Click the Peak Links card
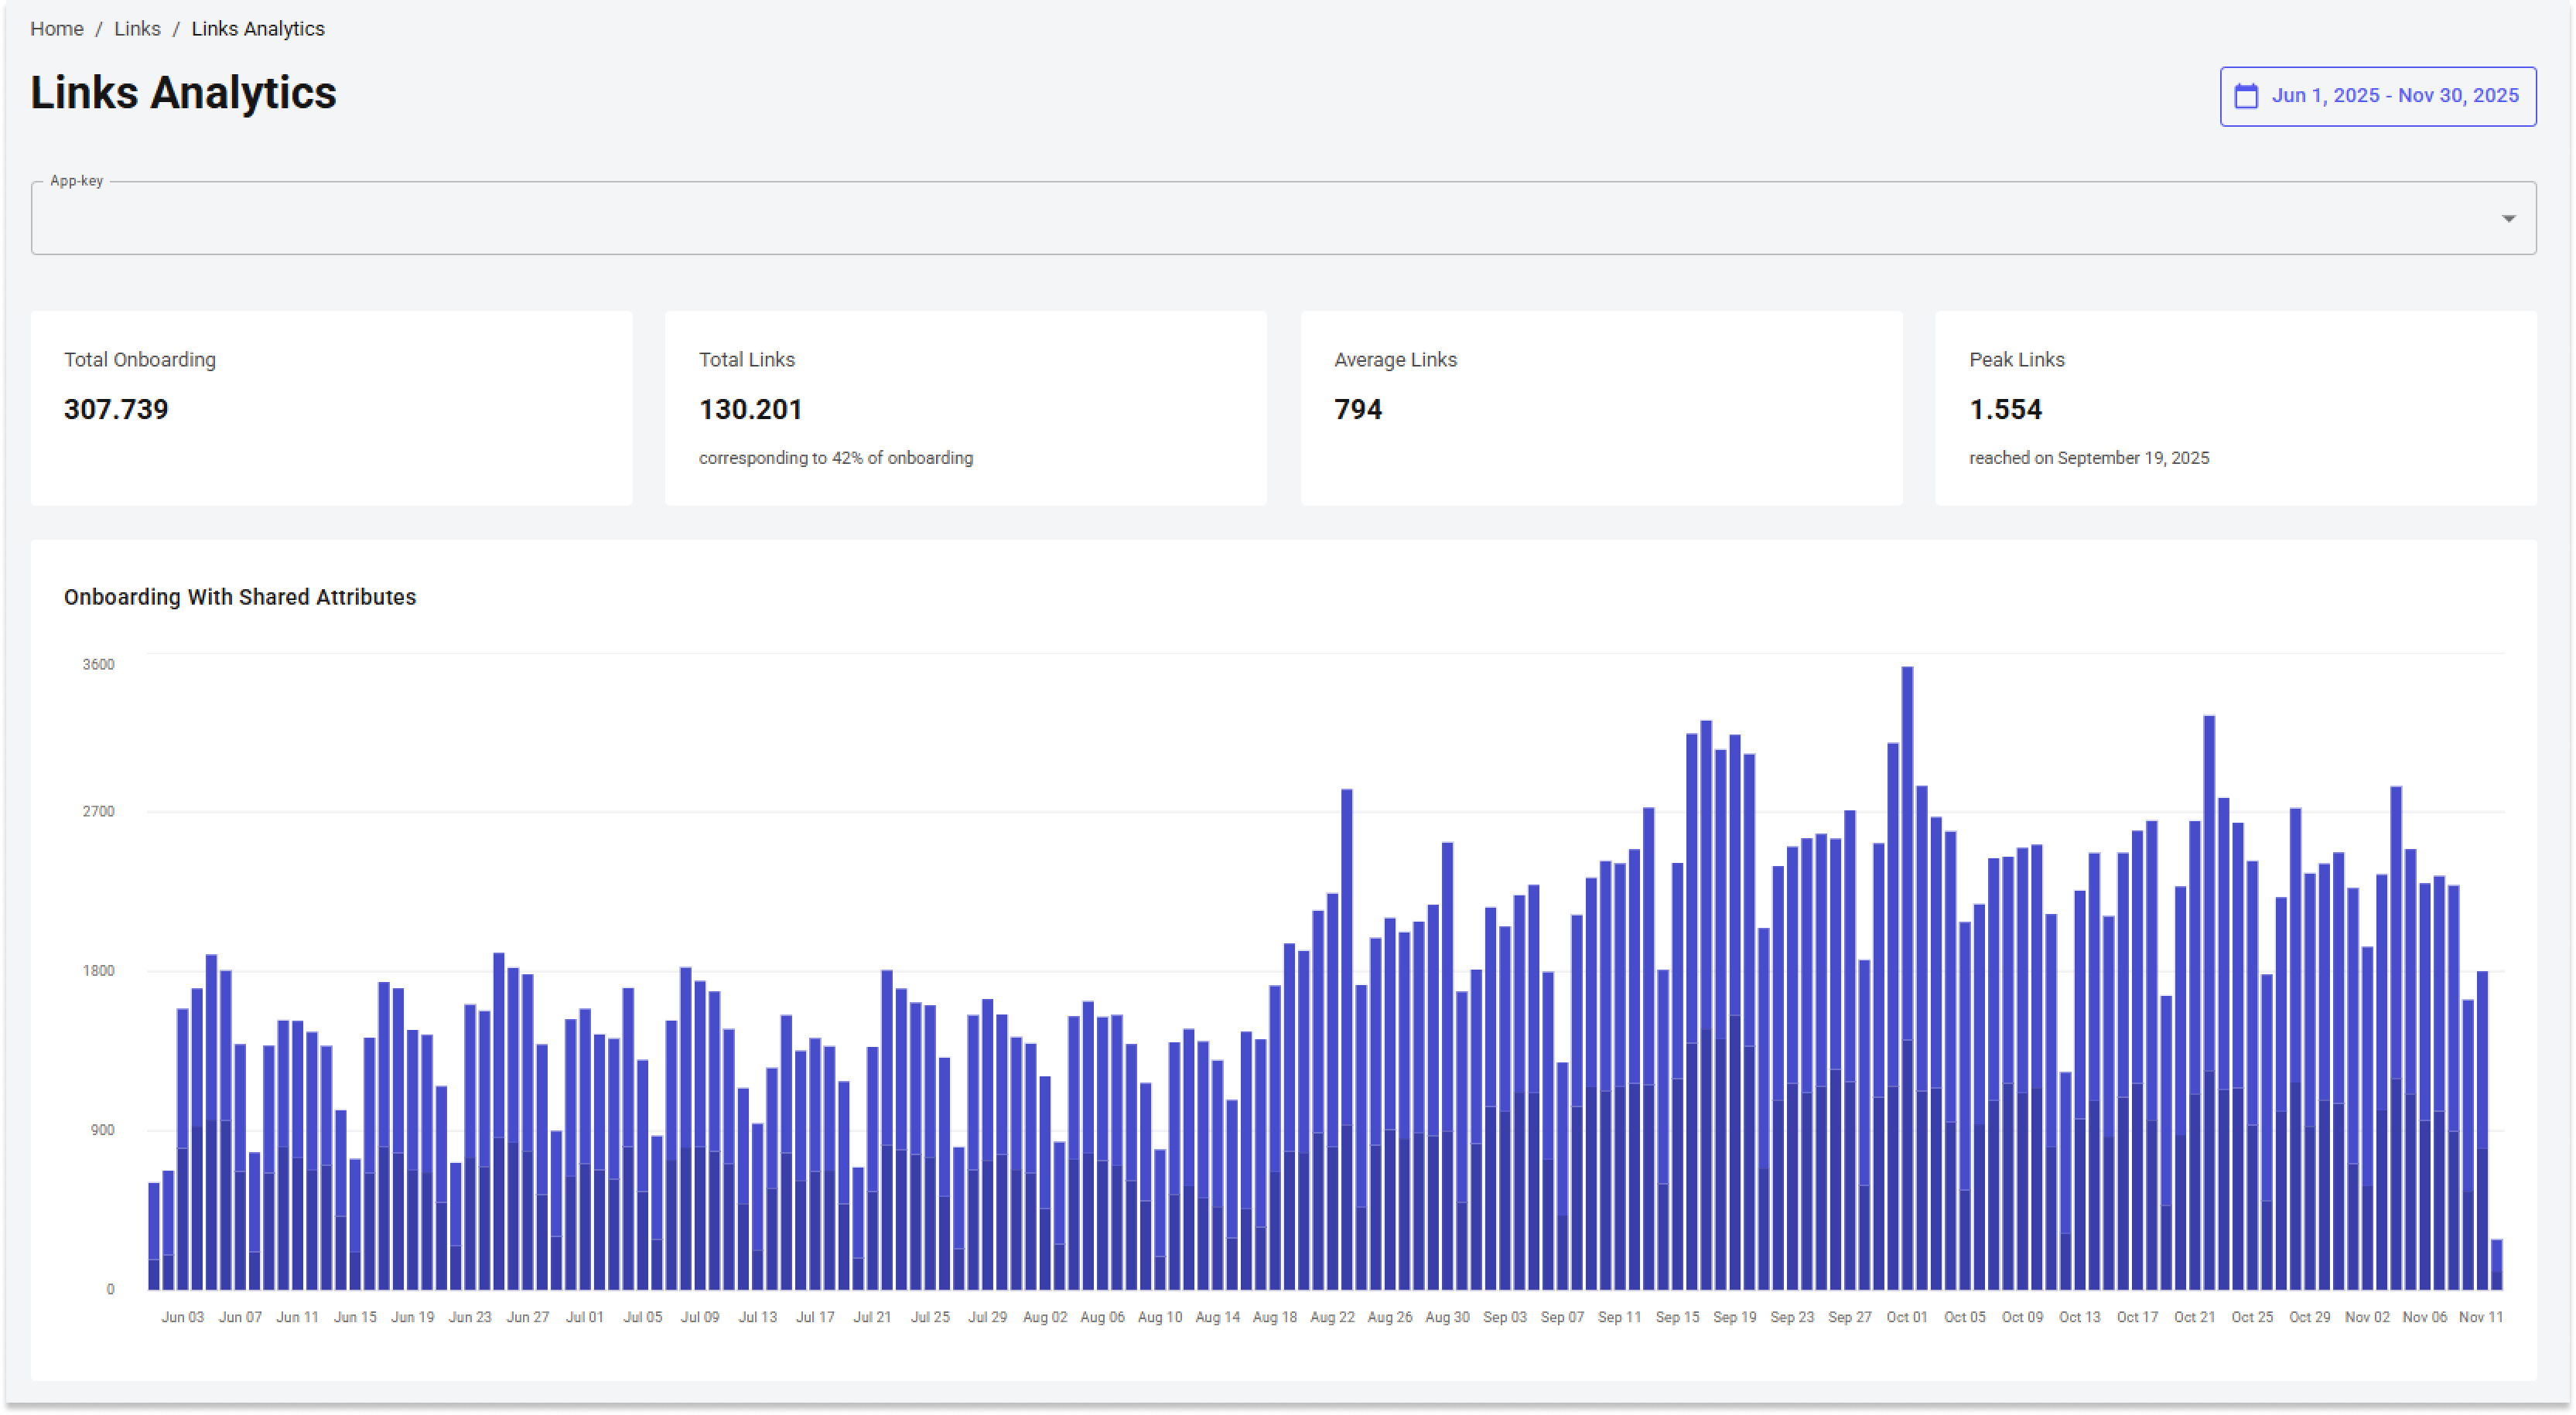2576x1415 pixels. pos(2235,407)
